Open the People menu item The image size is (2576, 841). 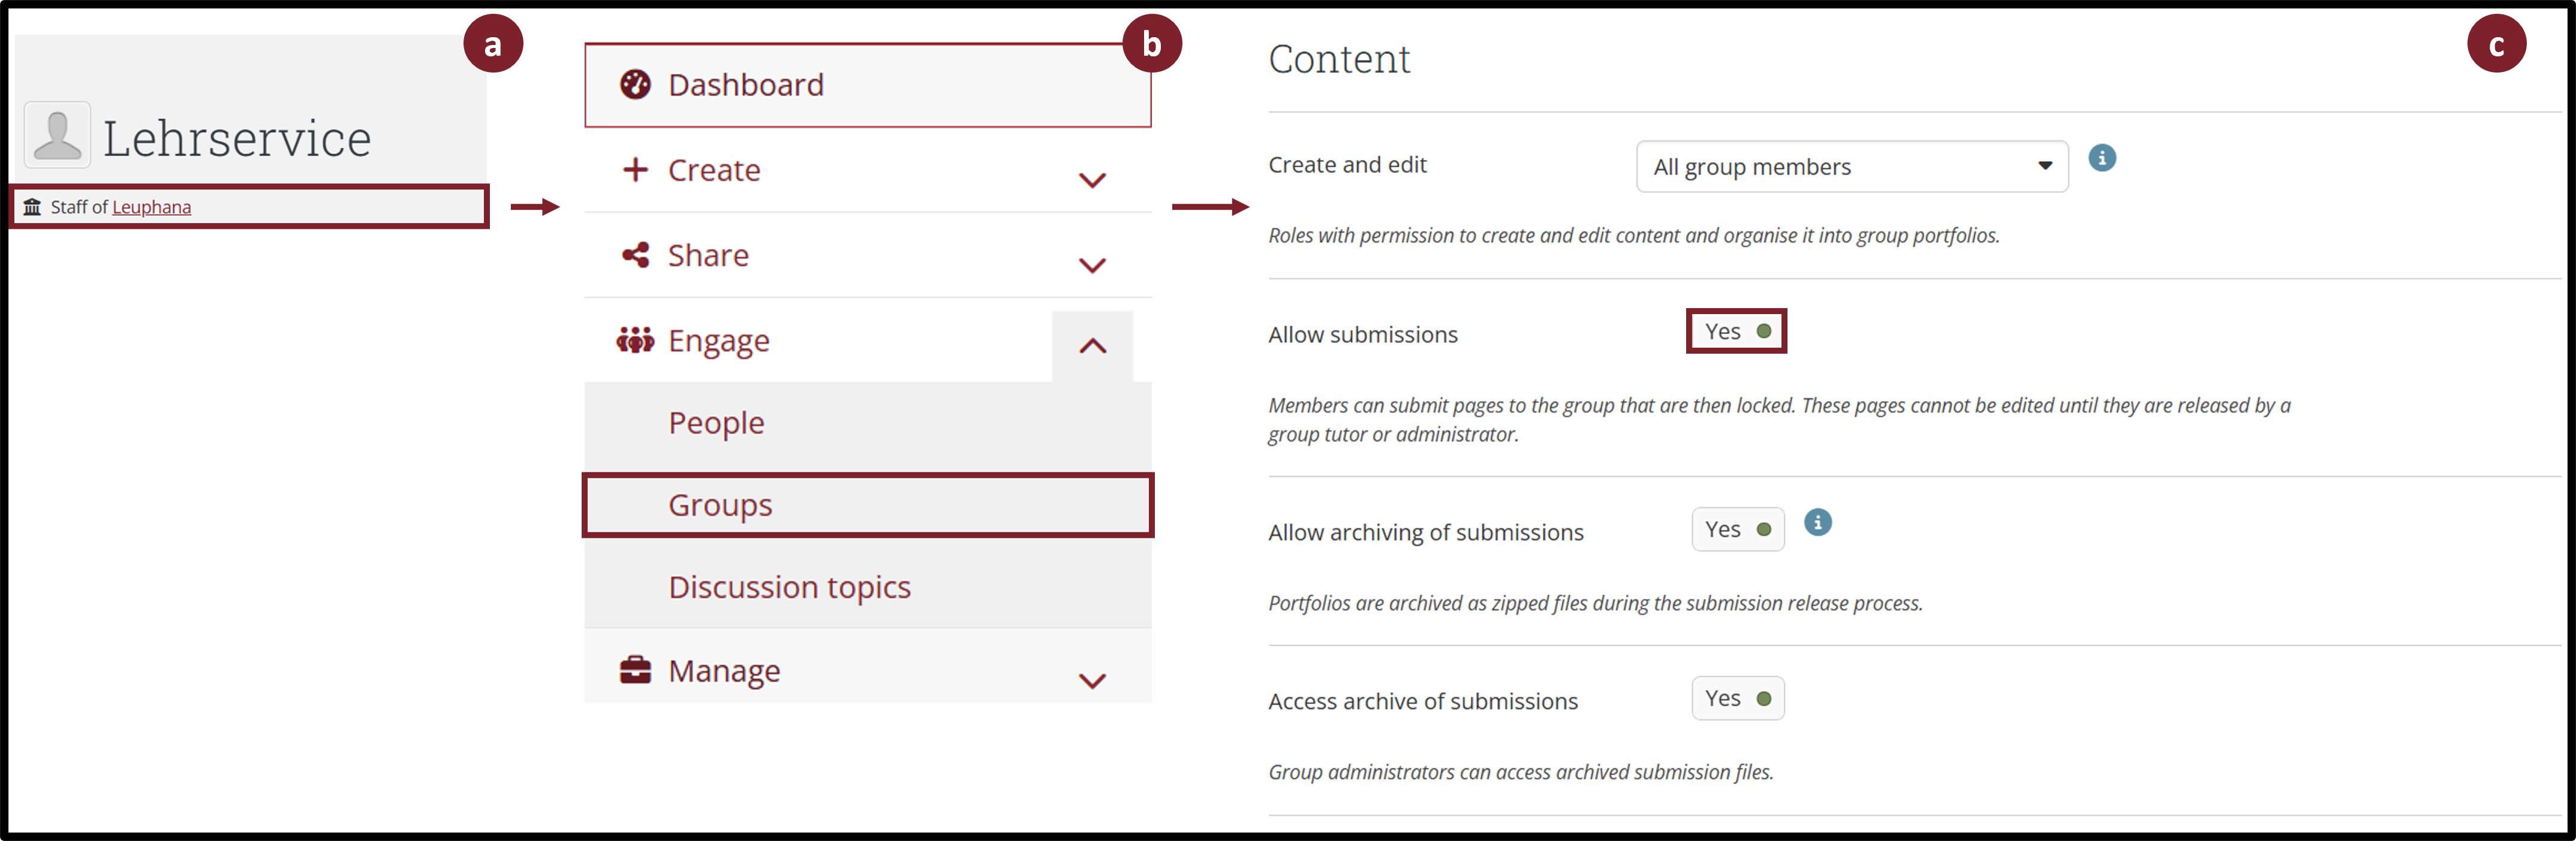716,423
